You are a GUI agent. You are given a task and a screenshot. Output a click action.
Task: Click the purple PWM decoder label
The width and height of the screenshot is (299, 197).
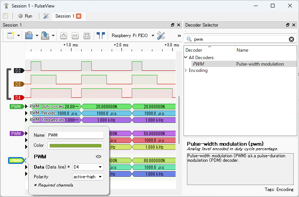coord(17,134)
